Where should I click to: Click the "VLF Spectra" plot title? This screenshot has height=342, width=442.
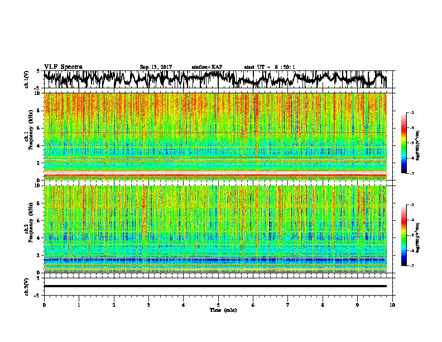click(x=63, y=67)
